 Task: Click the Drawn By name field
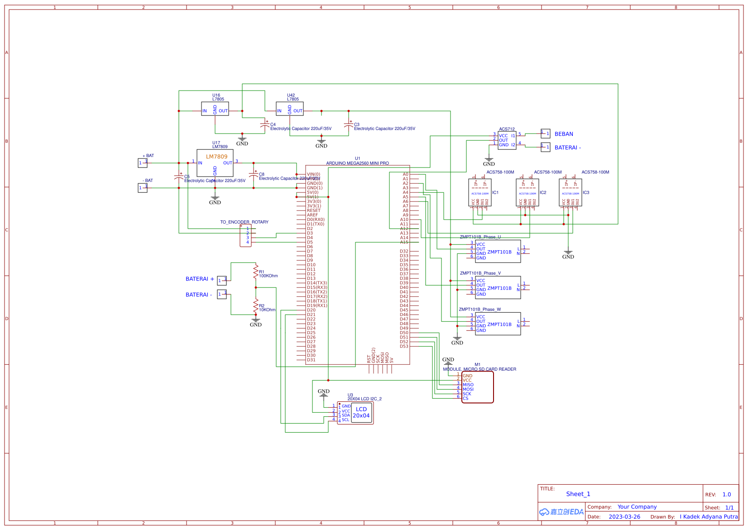point(709,516)
